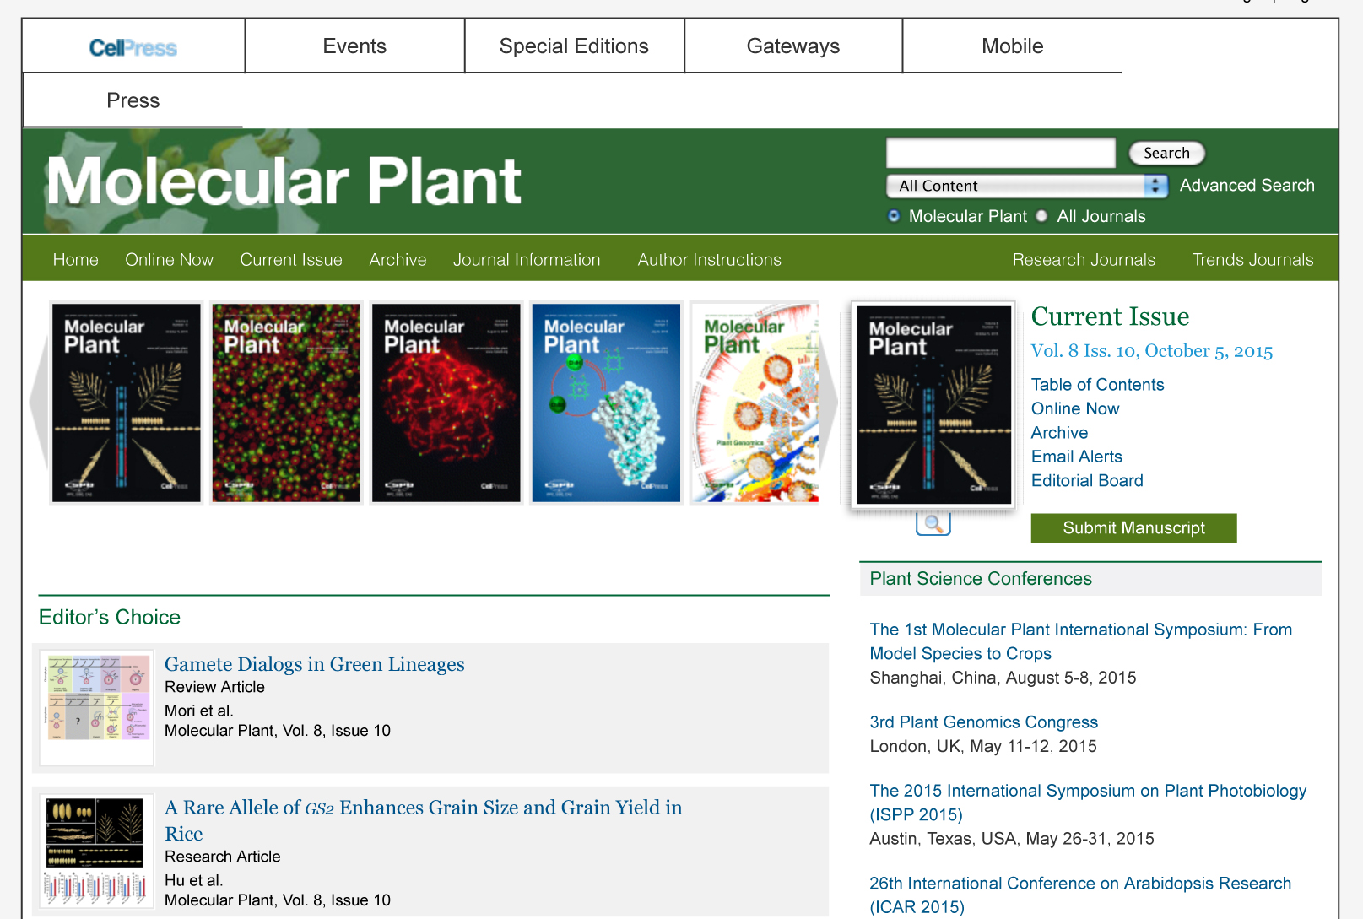The height and width of the screenshot is (919, 1363).
Task: Click the Current Issue heading
Action: (1110, 316)
